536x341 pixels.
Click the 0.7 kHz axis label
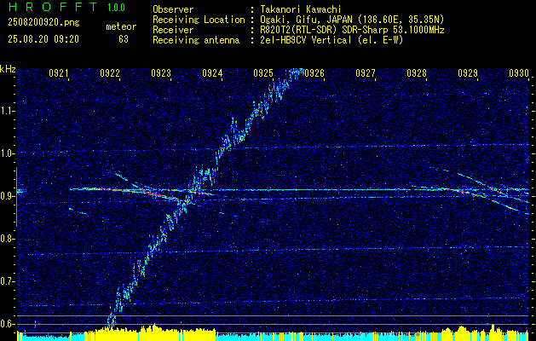click(x=8, y=281)
